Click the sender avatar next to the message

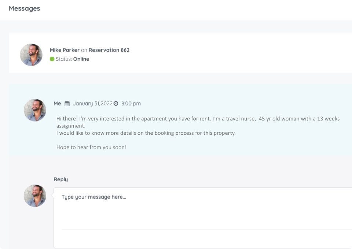(x=35, y=110)
